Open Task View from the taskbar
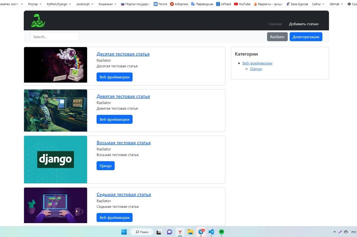This screenshot has height=237, width=357. (159, 232)
